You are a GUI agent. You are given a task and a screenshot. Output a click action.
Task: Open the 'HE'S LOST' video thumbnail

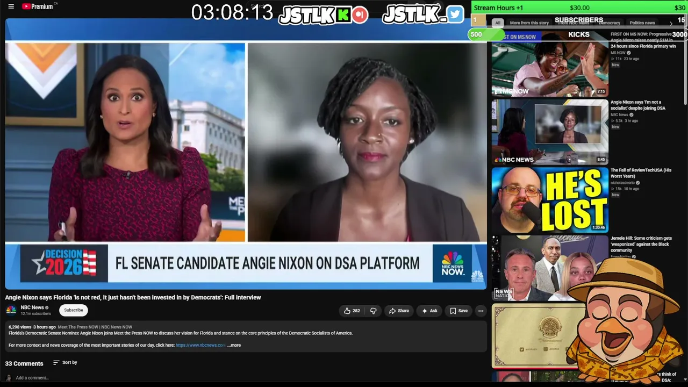click(550, 200)
